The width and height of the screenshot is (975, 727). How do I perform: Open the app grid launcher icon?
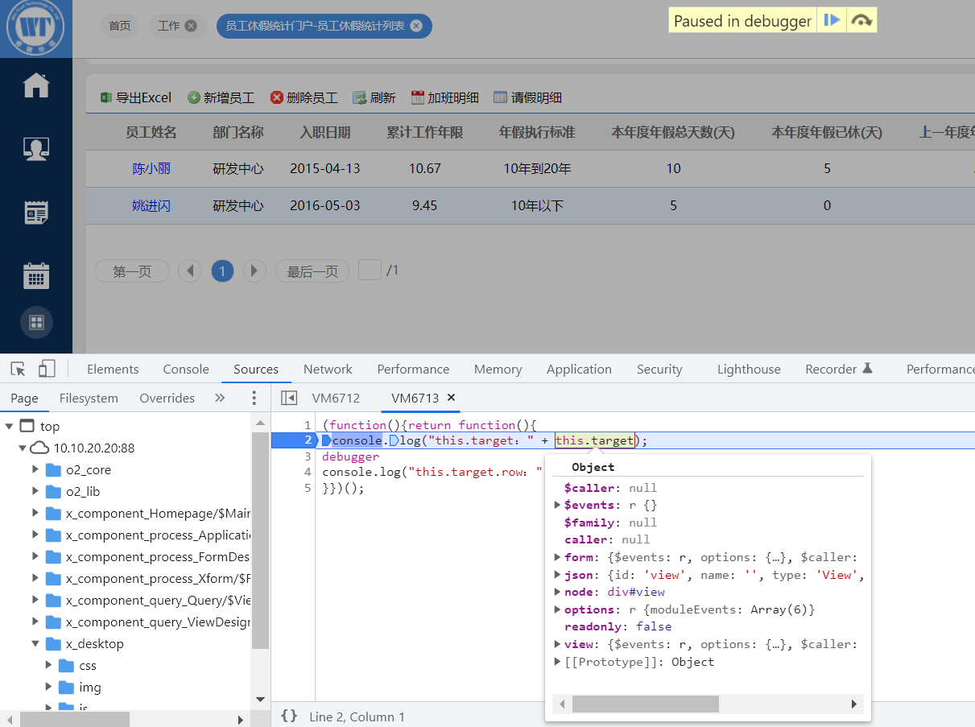tap(36, 323)
